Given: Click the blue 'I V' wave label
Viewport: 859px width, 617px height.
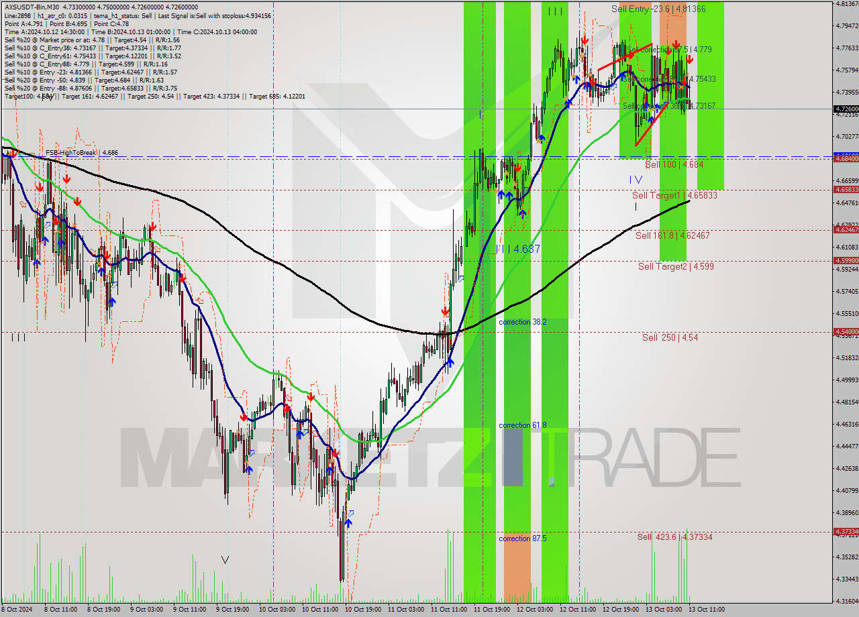Looking at the screenshot, I should pyautogui.click(x=636, y=180).
